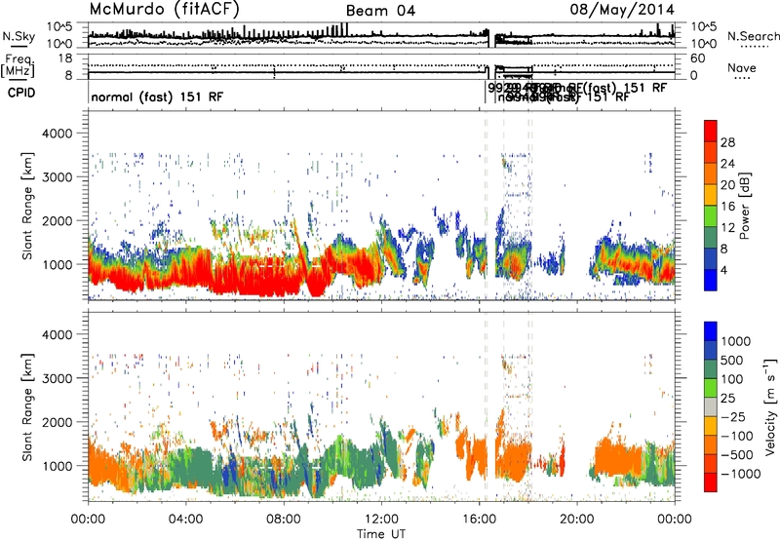The width and height of the screenshot is (780, 540).
Task: Click the Time UT axis label
Action: 381,533
